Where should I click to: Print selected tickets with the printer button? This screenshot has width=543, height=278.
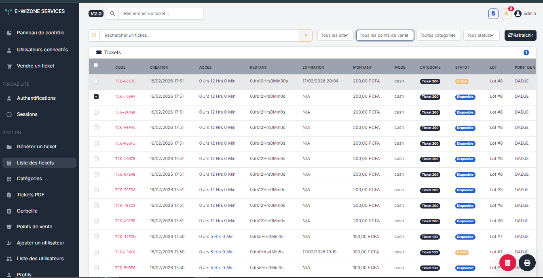pyautogui.click(x=527, y=263)
